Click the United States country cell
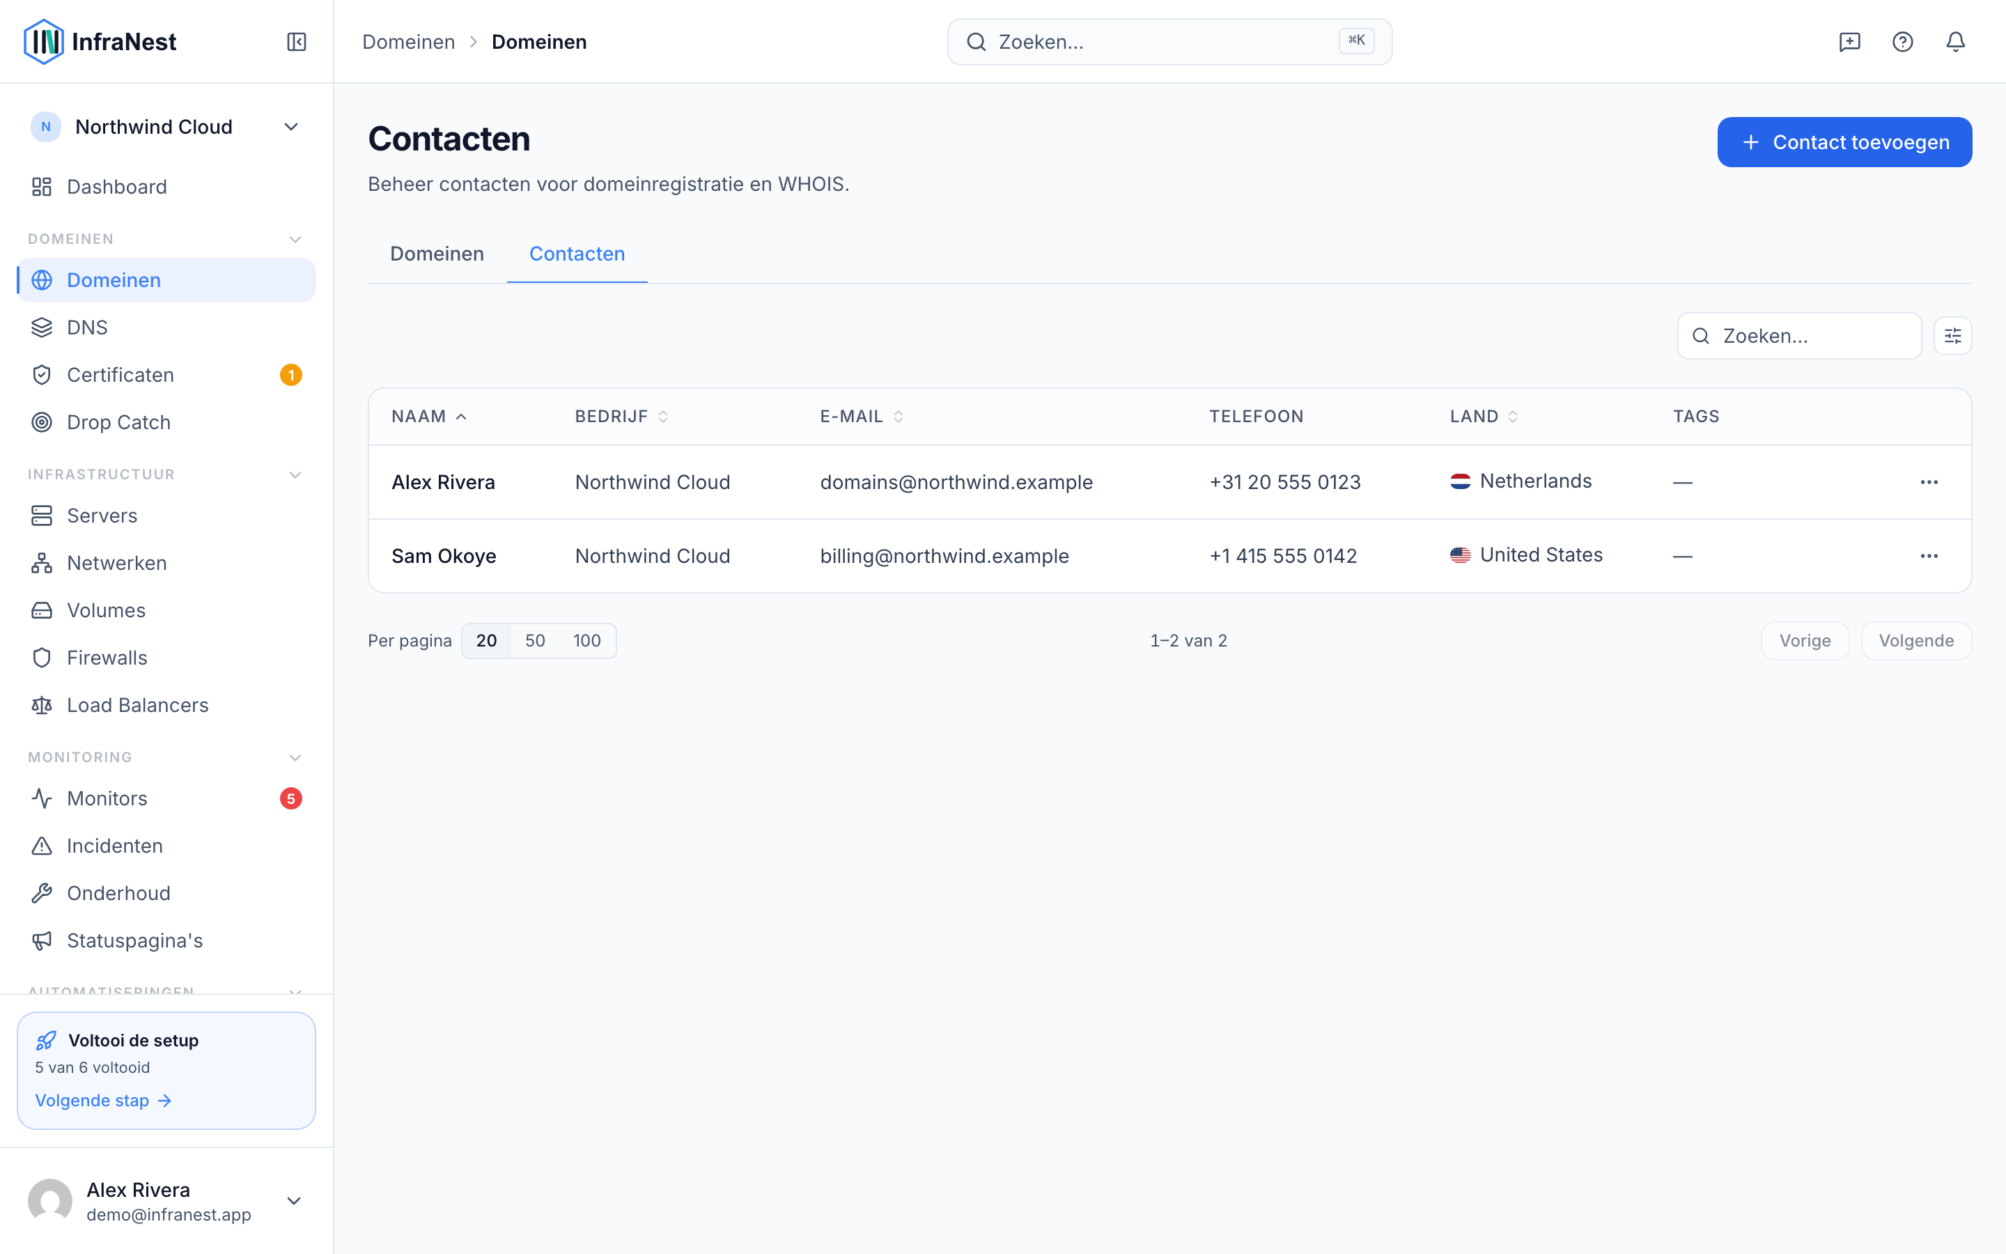Image resolution: width=2006 pixels, height=1254 pixels. point(1526,555)
